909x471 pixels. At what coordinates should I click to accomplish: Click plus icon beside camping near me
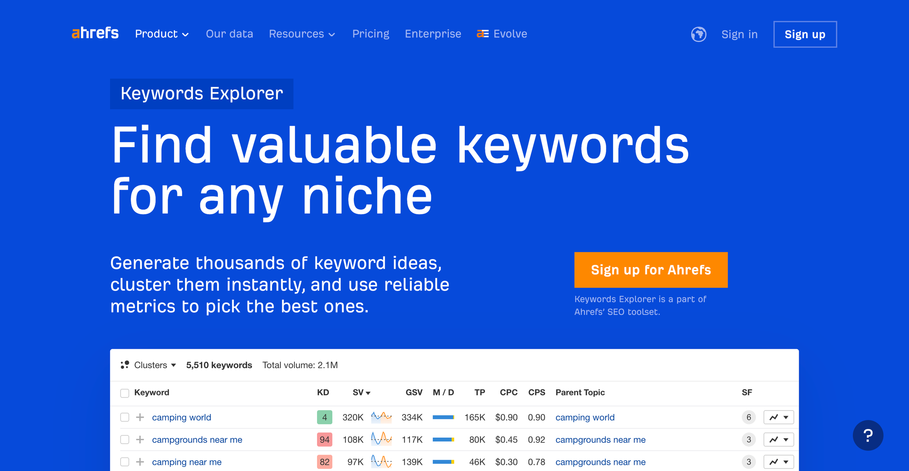(140, 462)
